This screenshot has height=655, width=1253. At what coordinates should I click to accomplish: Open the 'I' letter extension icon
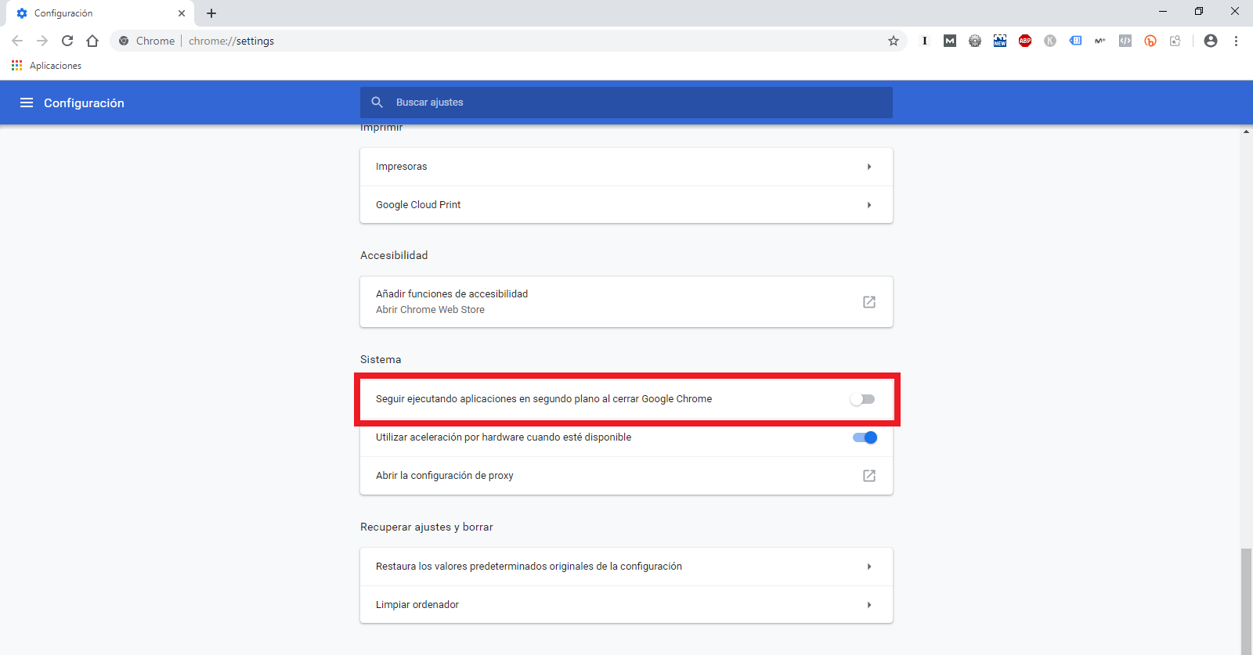coord(925,41)
